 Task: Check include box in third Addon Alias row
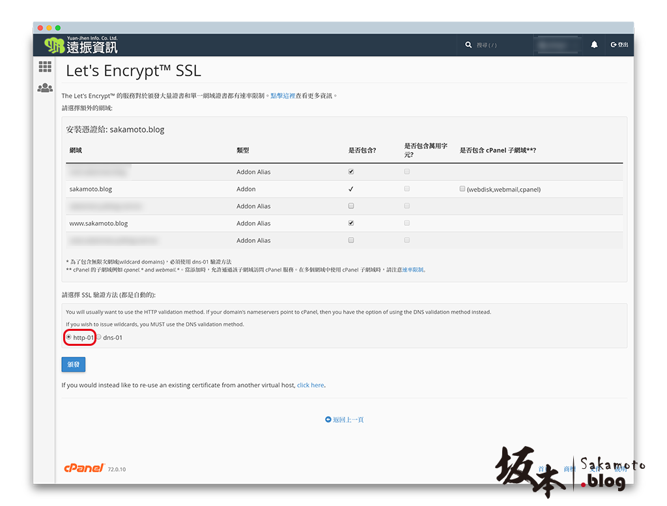tap(351, 206)
